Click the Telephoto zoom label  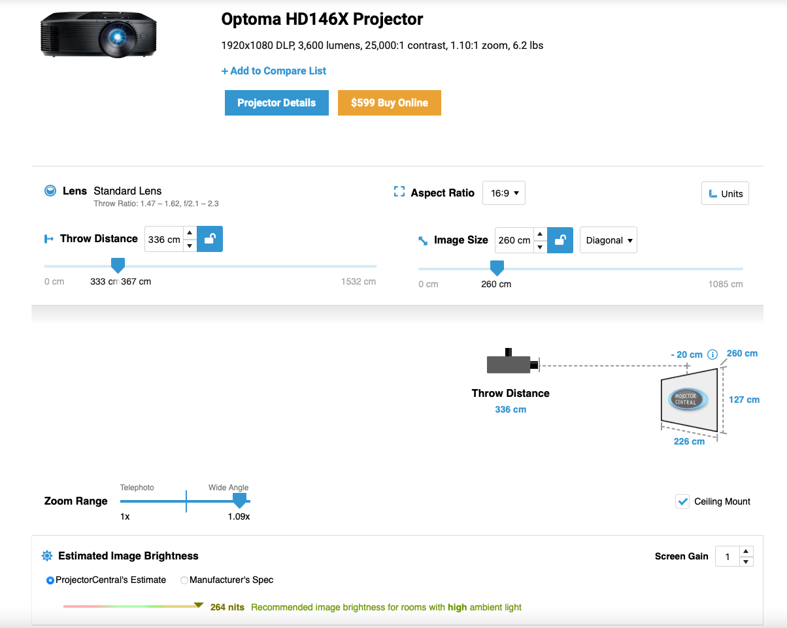(137, 488)
